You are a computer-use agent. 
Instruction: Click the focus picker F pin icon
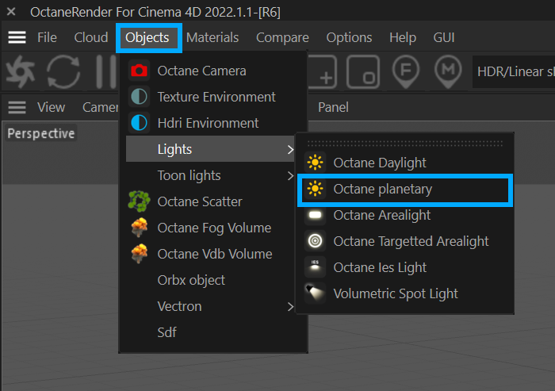click(x=405, y=72)
